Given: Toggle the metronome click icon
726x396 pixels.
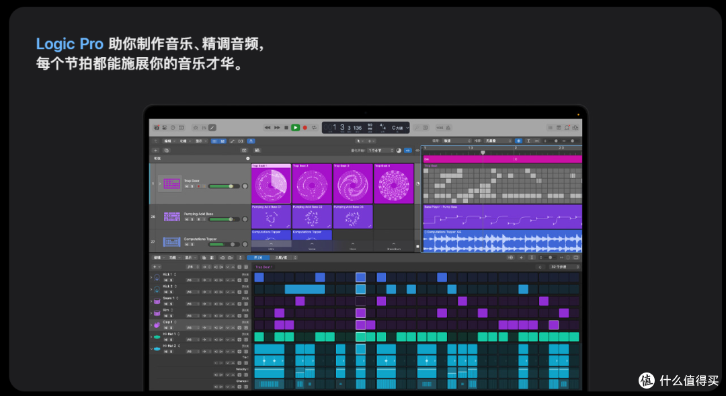Looking at the screenshot, I should [x=448, y=128].
